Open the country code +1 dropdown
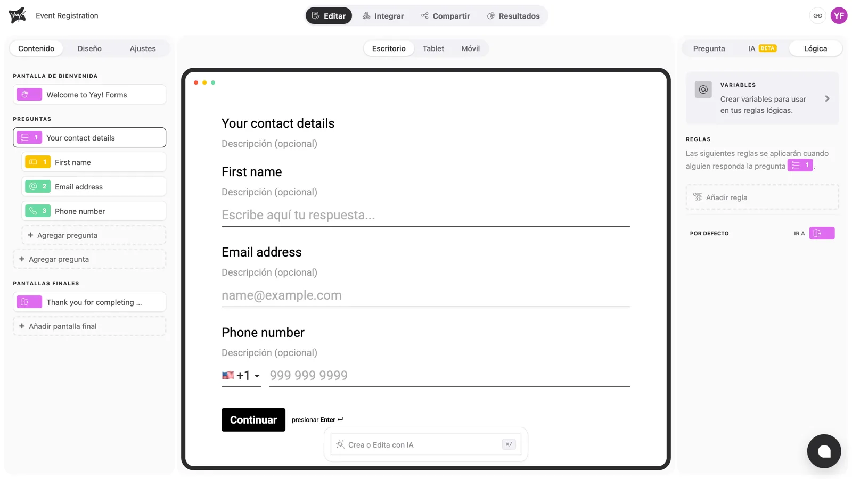 pyautogui.click(x=241, y=376)
